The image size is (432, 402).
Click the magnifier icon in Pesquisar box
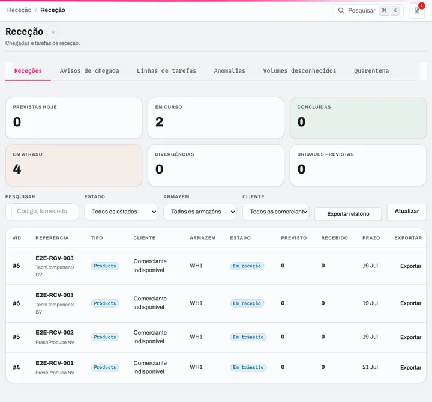point(341,10)
